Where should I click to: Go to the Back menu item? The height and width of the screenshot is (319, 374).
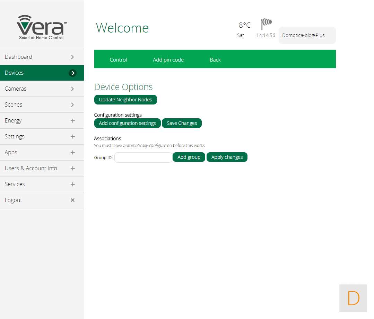(215, 60)
